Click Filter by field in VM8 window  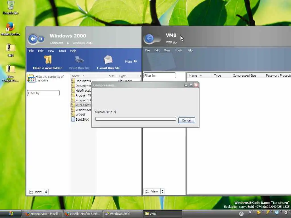click(x=159, y=76)
